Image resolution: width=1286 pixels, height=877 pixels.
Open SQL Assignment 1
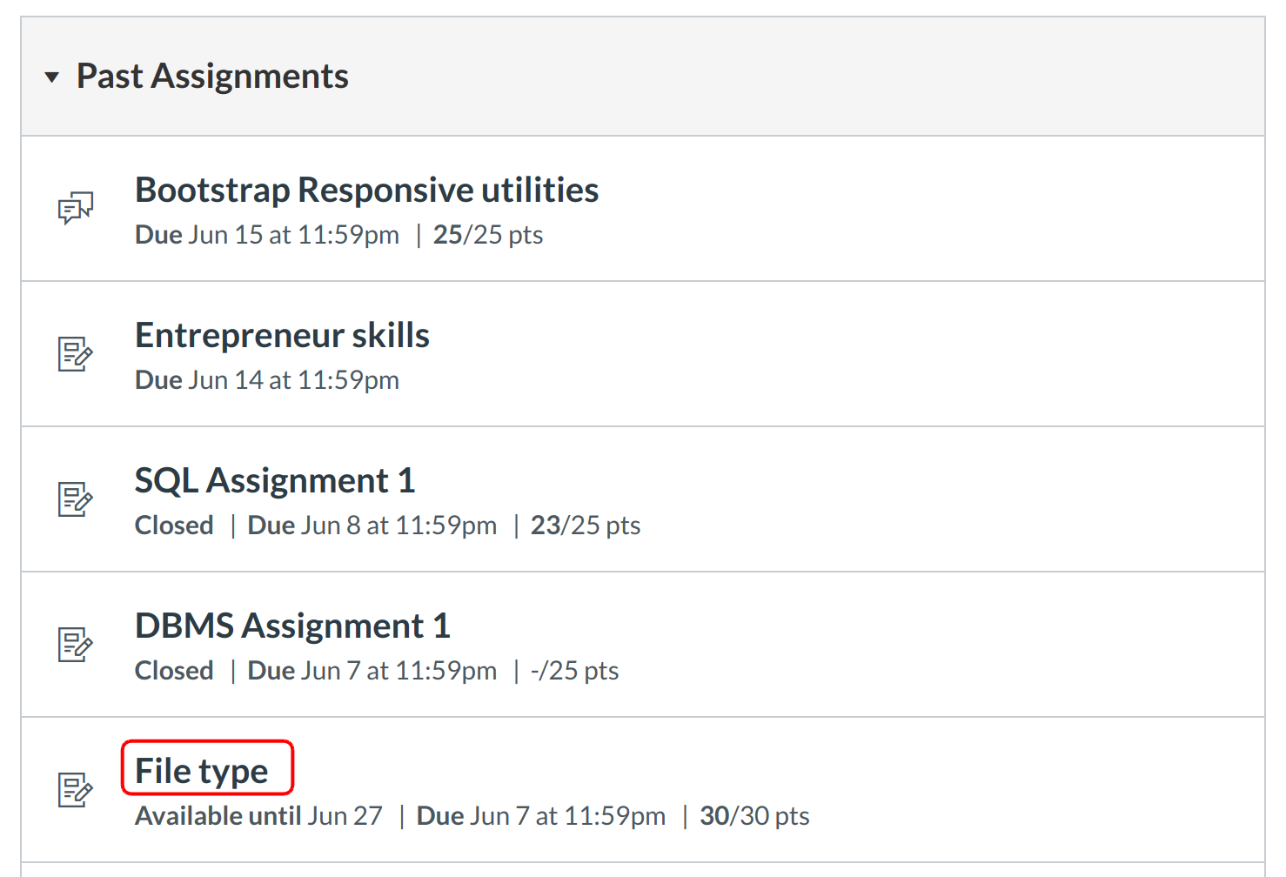[x=275, y=480]
